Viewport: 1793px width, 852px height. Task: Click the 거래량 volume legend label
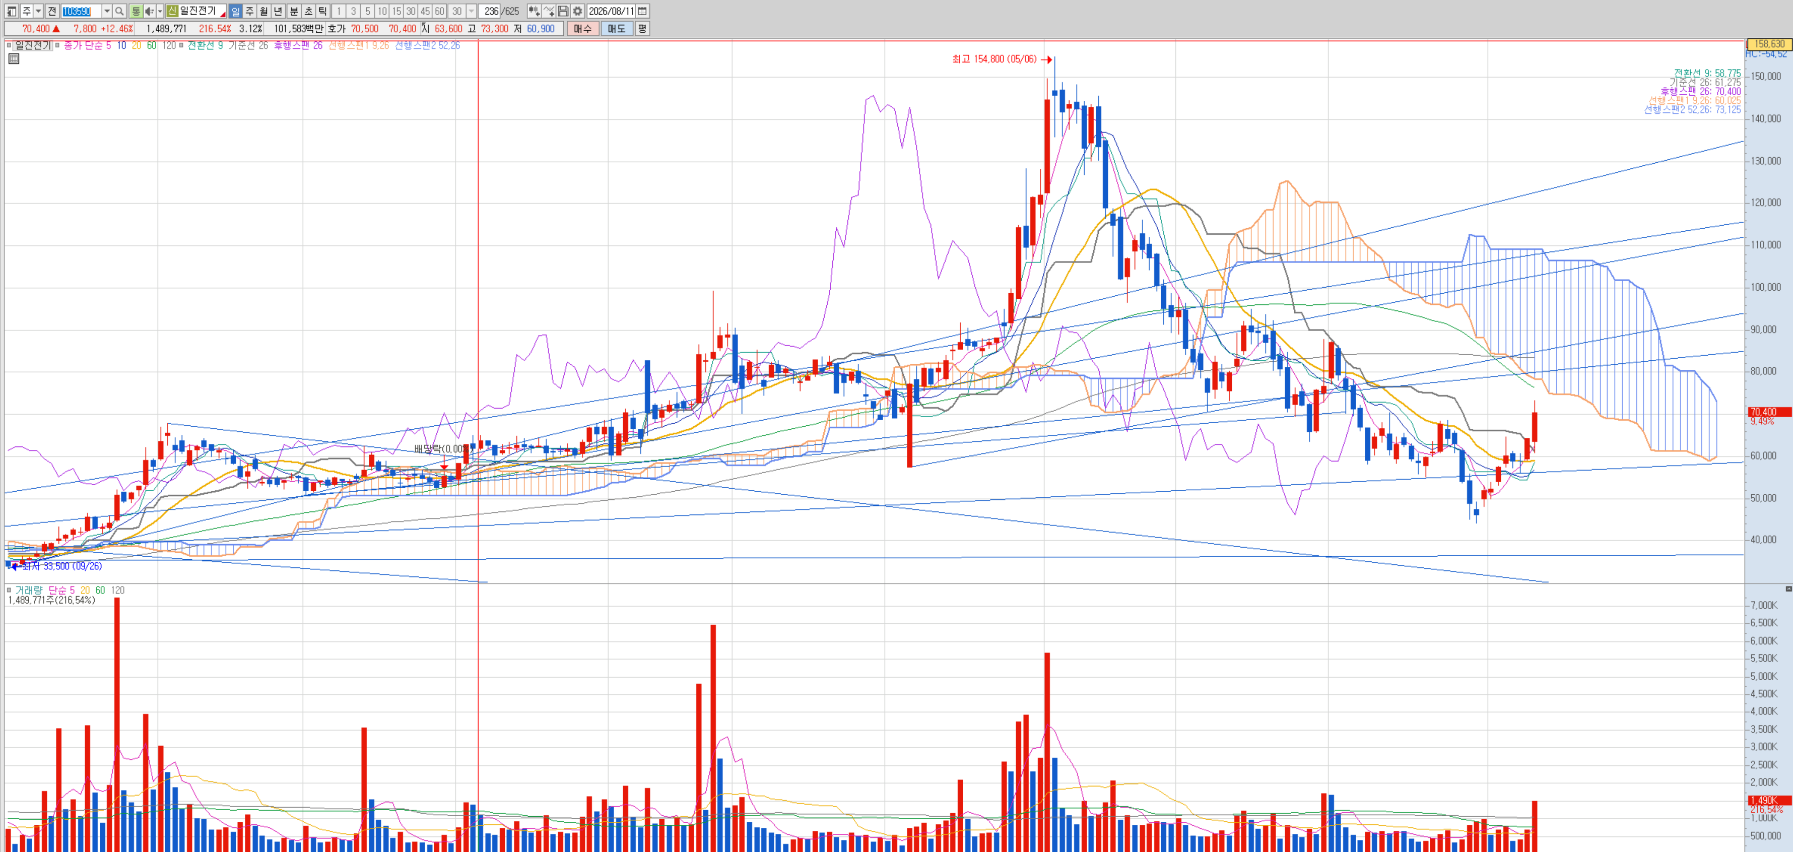tap(29, 591)
